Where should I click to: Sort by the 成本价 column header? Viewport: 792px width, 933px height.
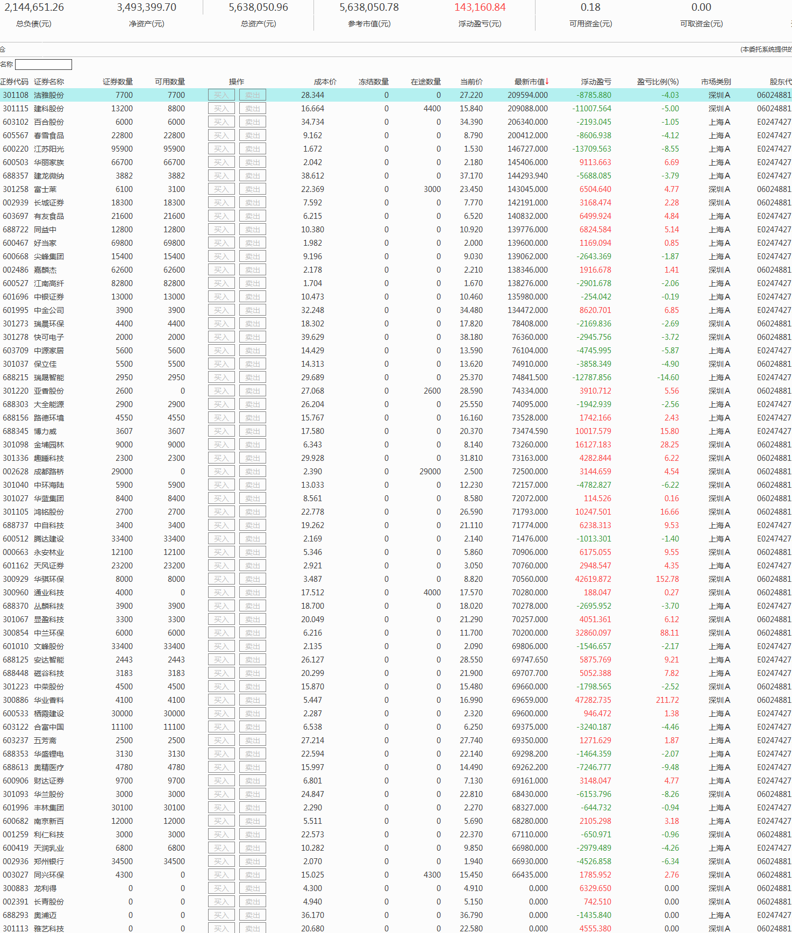[x=325, y=82]
